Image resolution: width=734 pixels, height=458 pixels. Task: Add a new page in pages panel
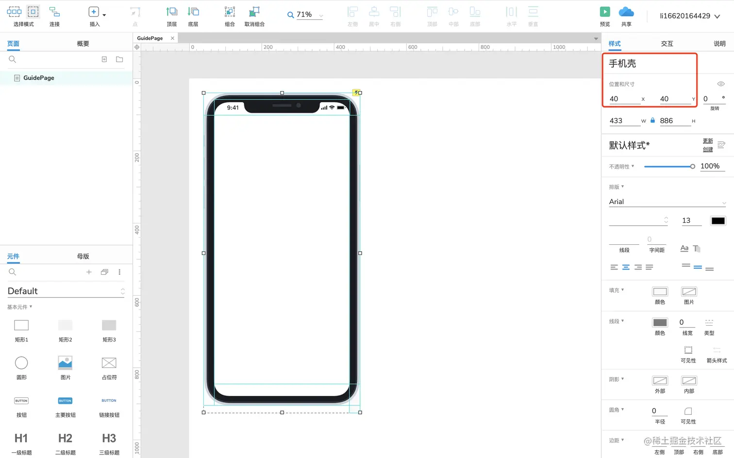(104, 59)
